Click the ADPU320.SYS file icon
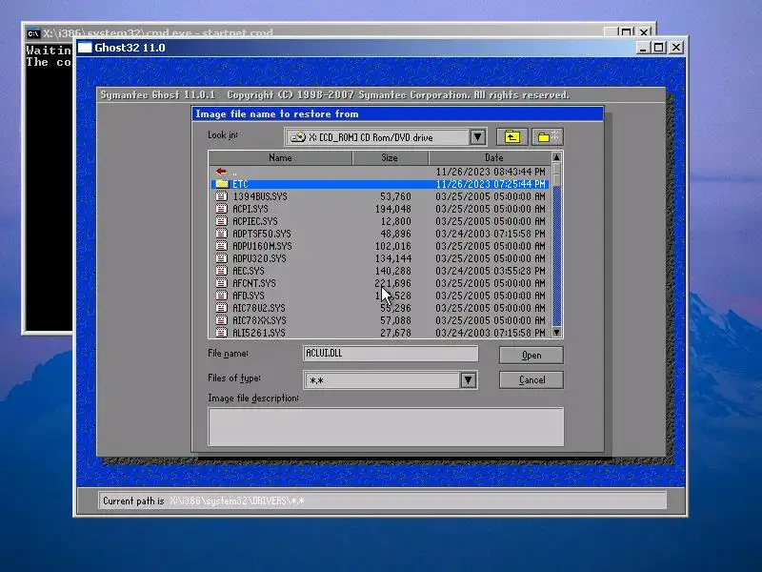762x572 pixels. click(222, 258)
